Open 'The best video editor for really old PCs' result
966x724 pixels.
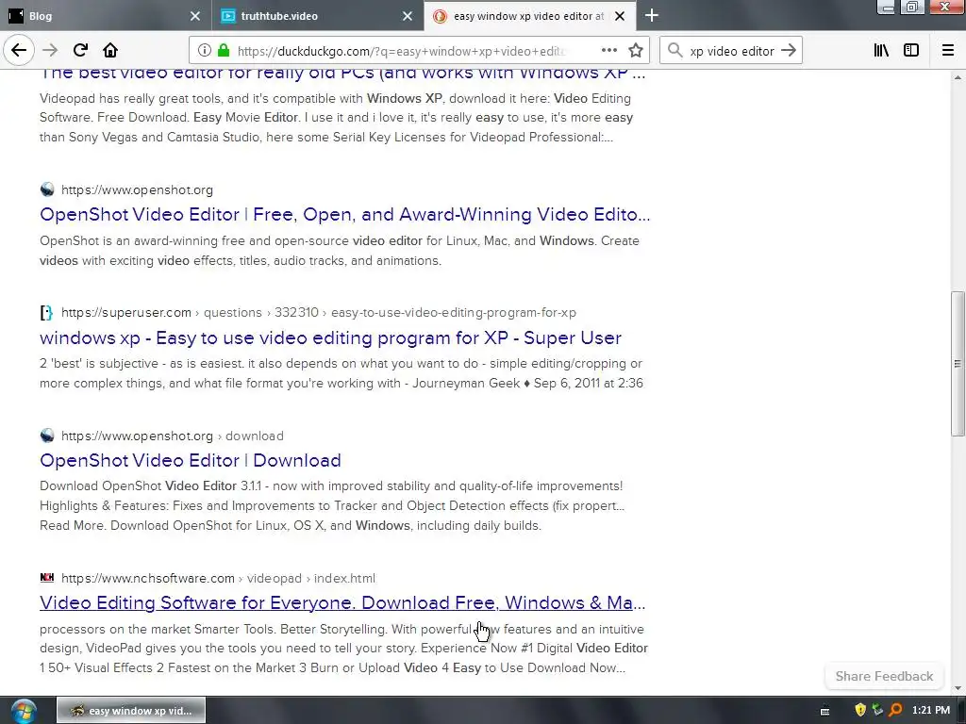click(342, 73)
